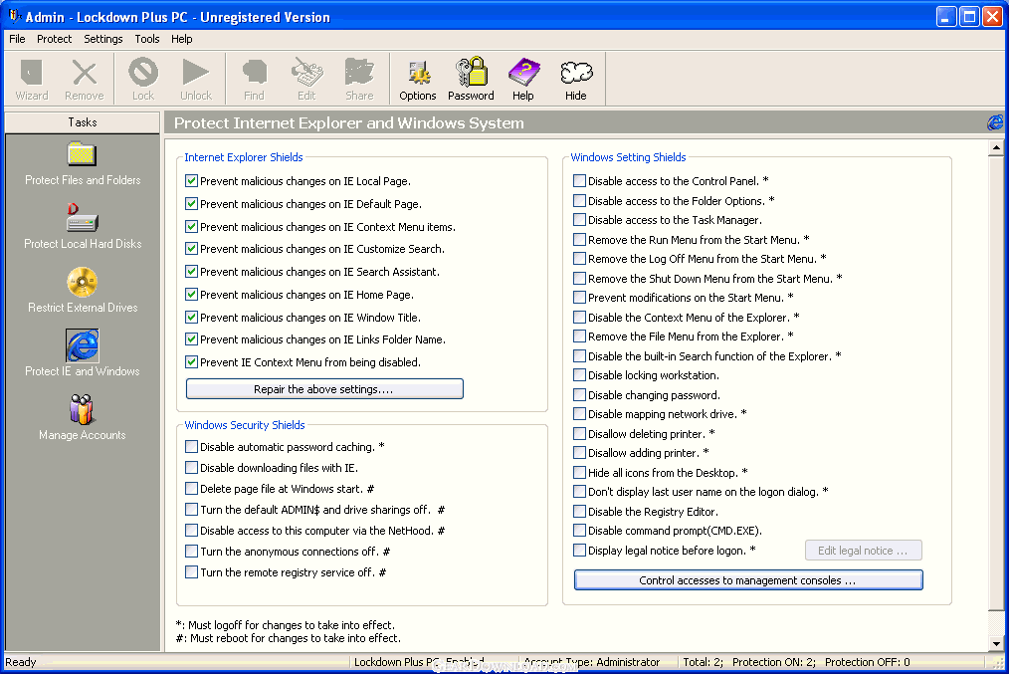
Task: Click the 'Windows Setting Shields' group label
Action: 628,157
